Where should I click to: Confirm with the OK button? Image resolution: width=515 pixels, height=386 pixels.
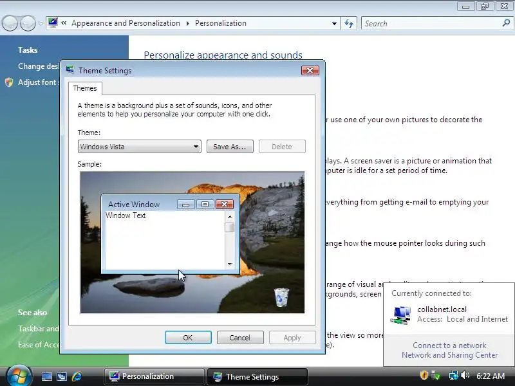188,337
